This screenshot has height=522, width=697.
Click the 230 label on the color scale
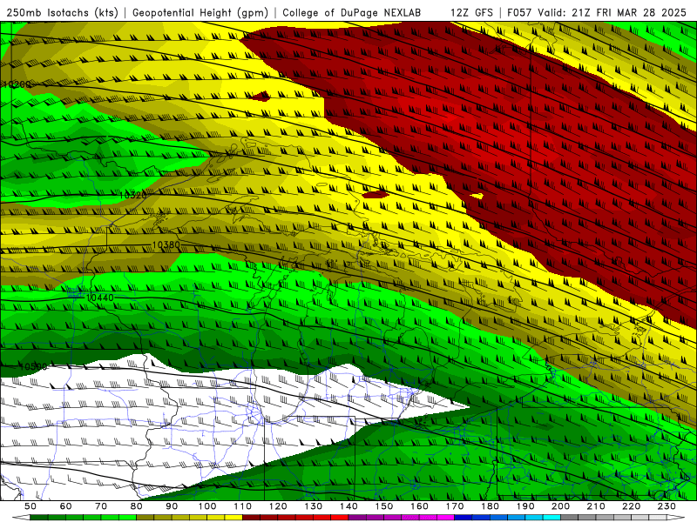(x=667, y=506)
